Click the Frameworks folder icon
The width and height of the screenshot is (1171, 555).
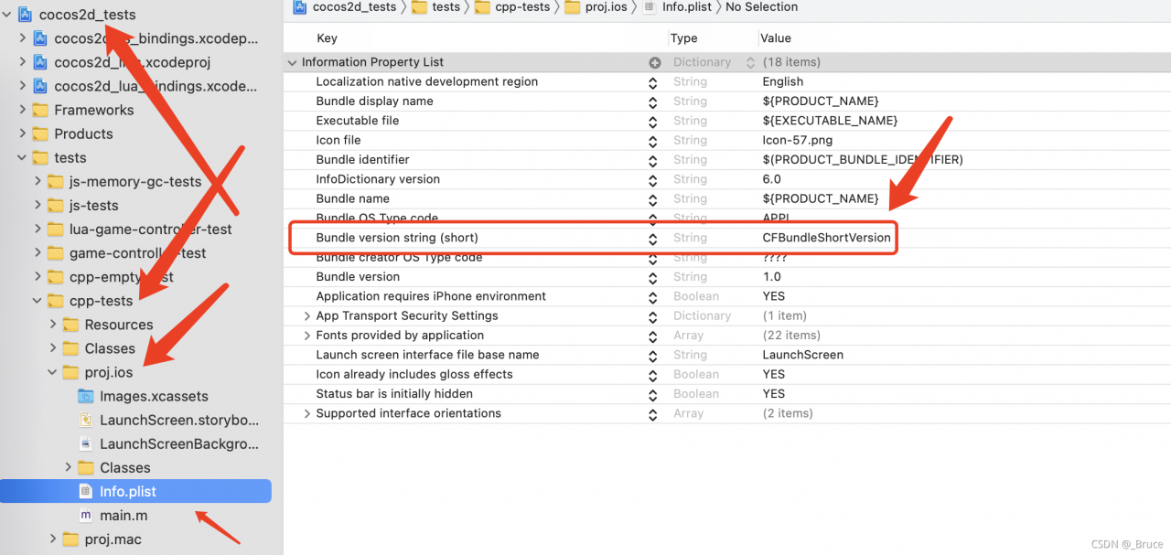[x=40, y=110]
